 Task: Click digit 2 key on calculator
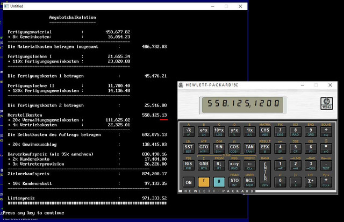tap(296, 165)
